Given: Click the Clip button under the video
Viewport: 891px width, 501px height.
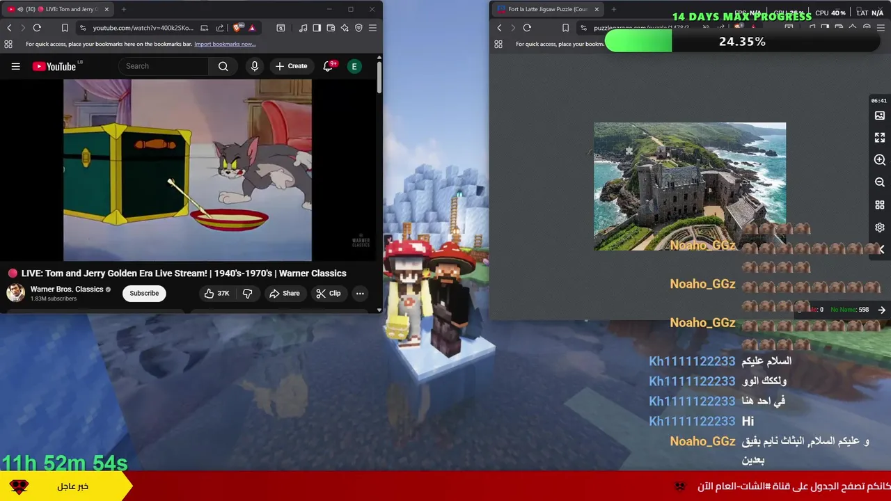Looking at the screenshot, I should [329, 294].
